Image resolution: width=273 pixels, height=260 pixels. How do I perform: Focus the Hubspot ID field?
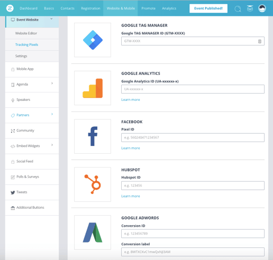coord(193,185)
